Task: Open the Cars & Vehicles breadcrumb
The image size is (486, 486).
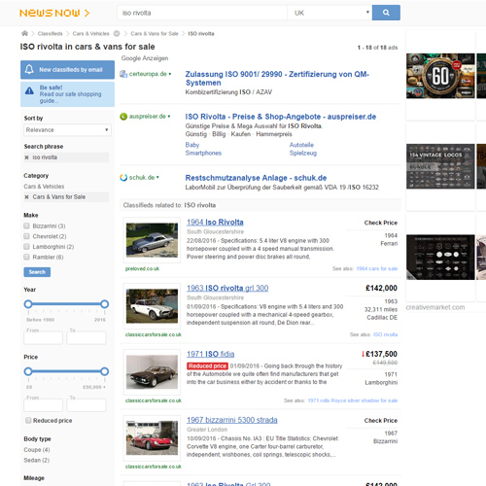Action: click(90, 34)
